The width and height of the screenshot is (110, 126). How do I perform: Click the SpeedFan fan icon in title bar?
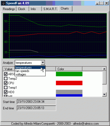click(3, 3)
